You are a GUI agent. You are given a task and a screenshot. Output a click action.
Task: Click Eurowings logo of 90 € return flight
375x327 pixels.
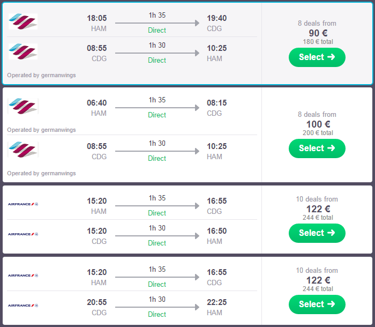(x=23, y=52)
